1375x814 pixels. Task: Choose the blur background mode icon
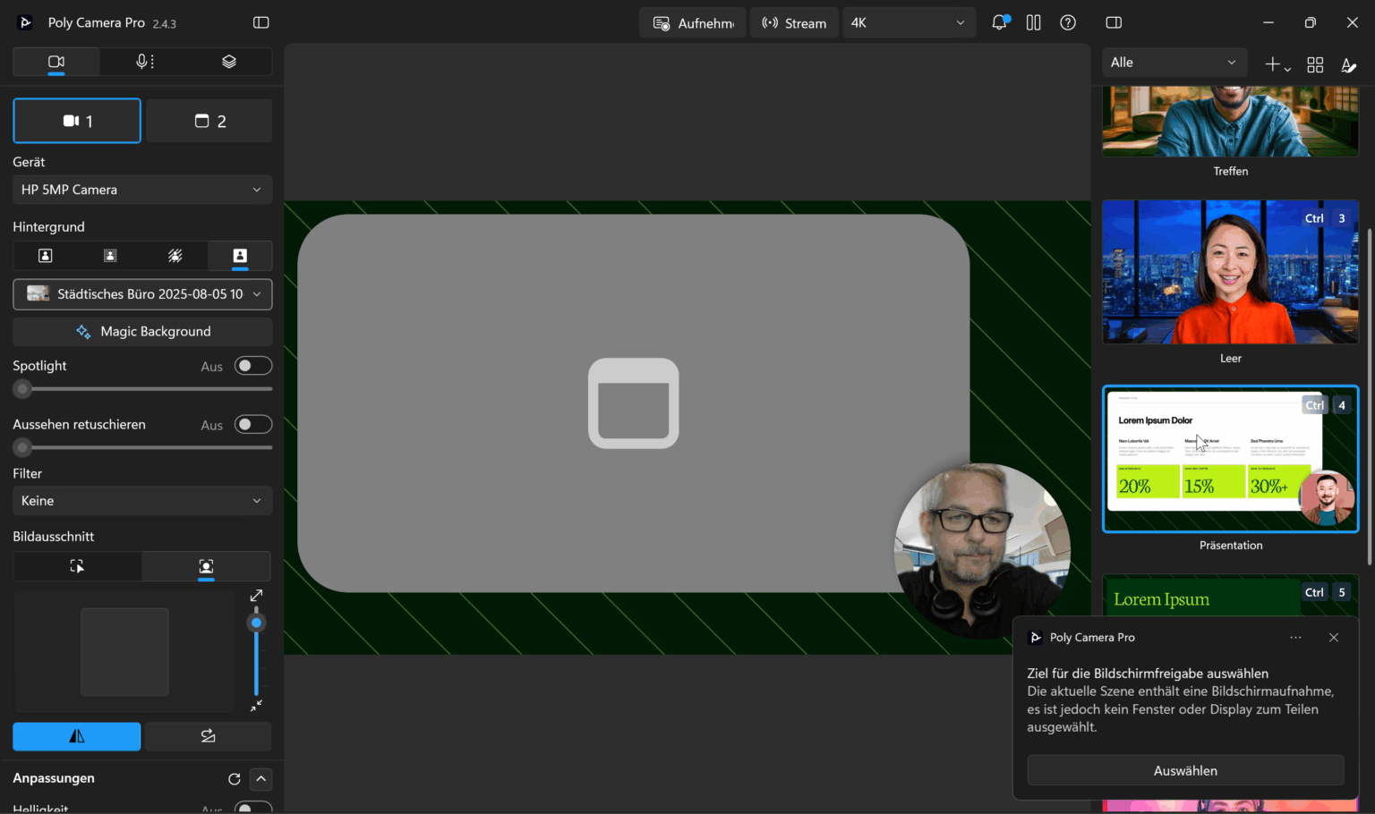[x=110, y=256]
